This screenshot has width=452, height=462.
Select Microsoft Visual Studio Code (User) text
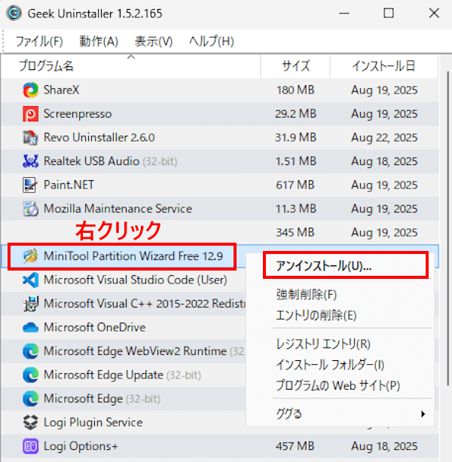pyautogui.click(x=136, y=280)
